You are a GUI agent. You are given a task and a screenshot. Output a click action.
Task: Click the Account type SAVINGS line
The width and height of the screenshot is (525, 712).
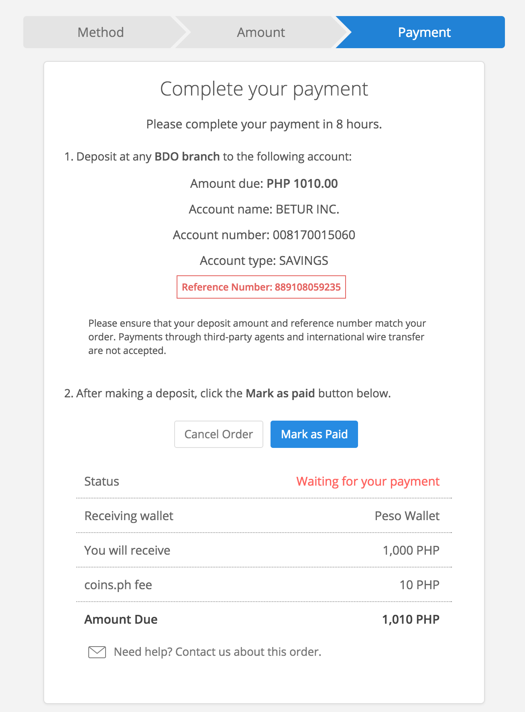click(x=264, y=260)
